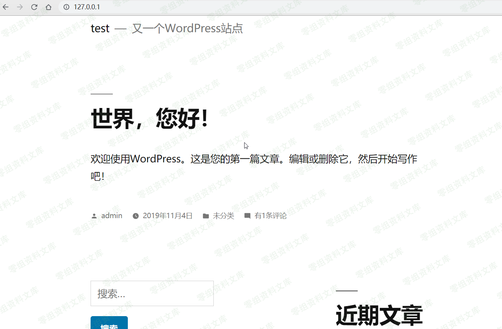
Task: Open site information icon beside the URL
Action: pyautogui.click(x=66, y=7)
